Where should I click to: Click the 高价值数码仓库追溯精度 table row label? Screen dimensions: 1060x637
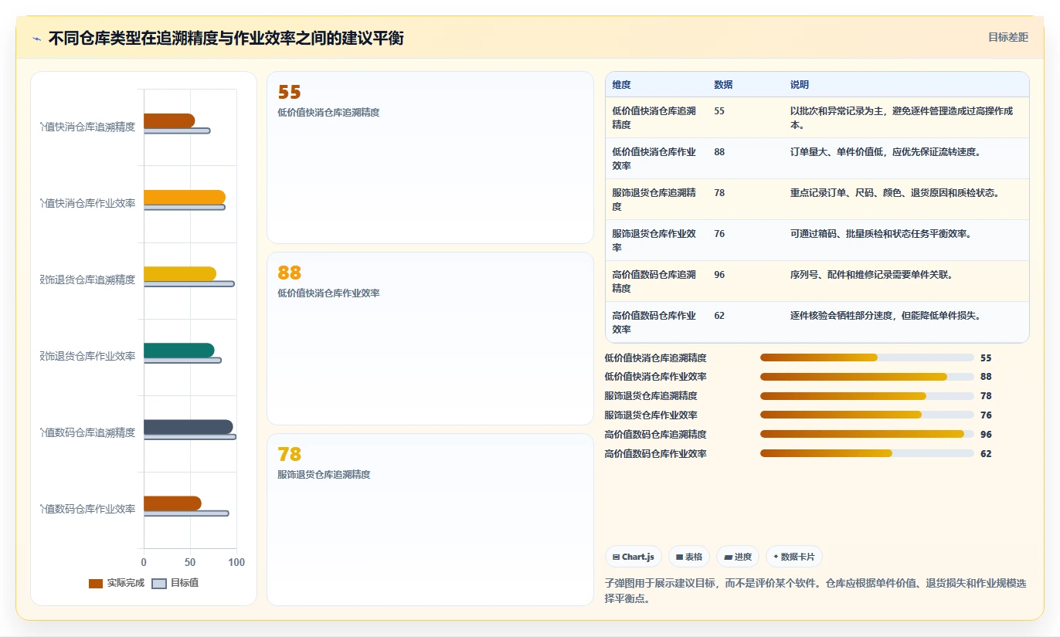coord(654,281)
